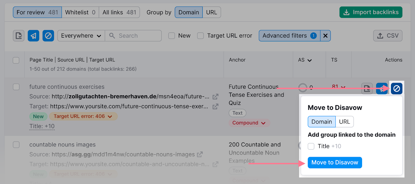This screenshot has width=415, height=184.
Task: Click the disavow icon in the top toolbar
Action: click(x=48, y=36)
